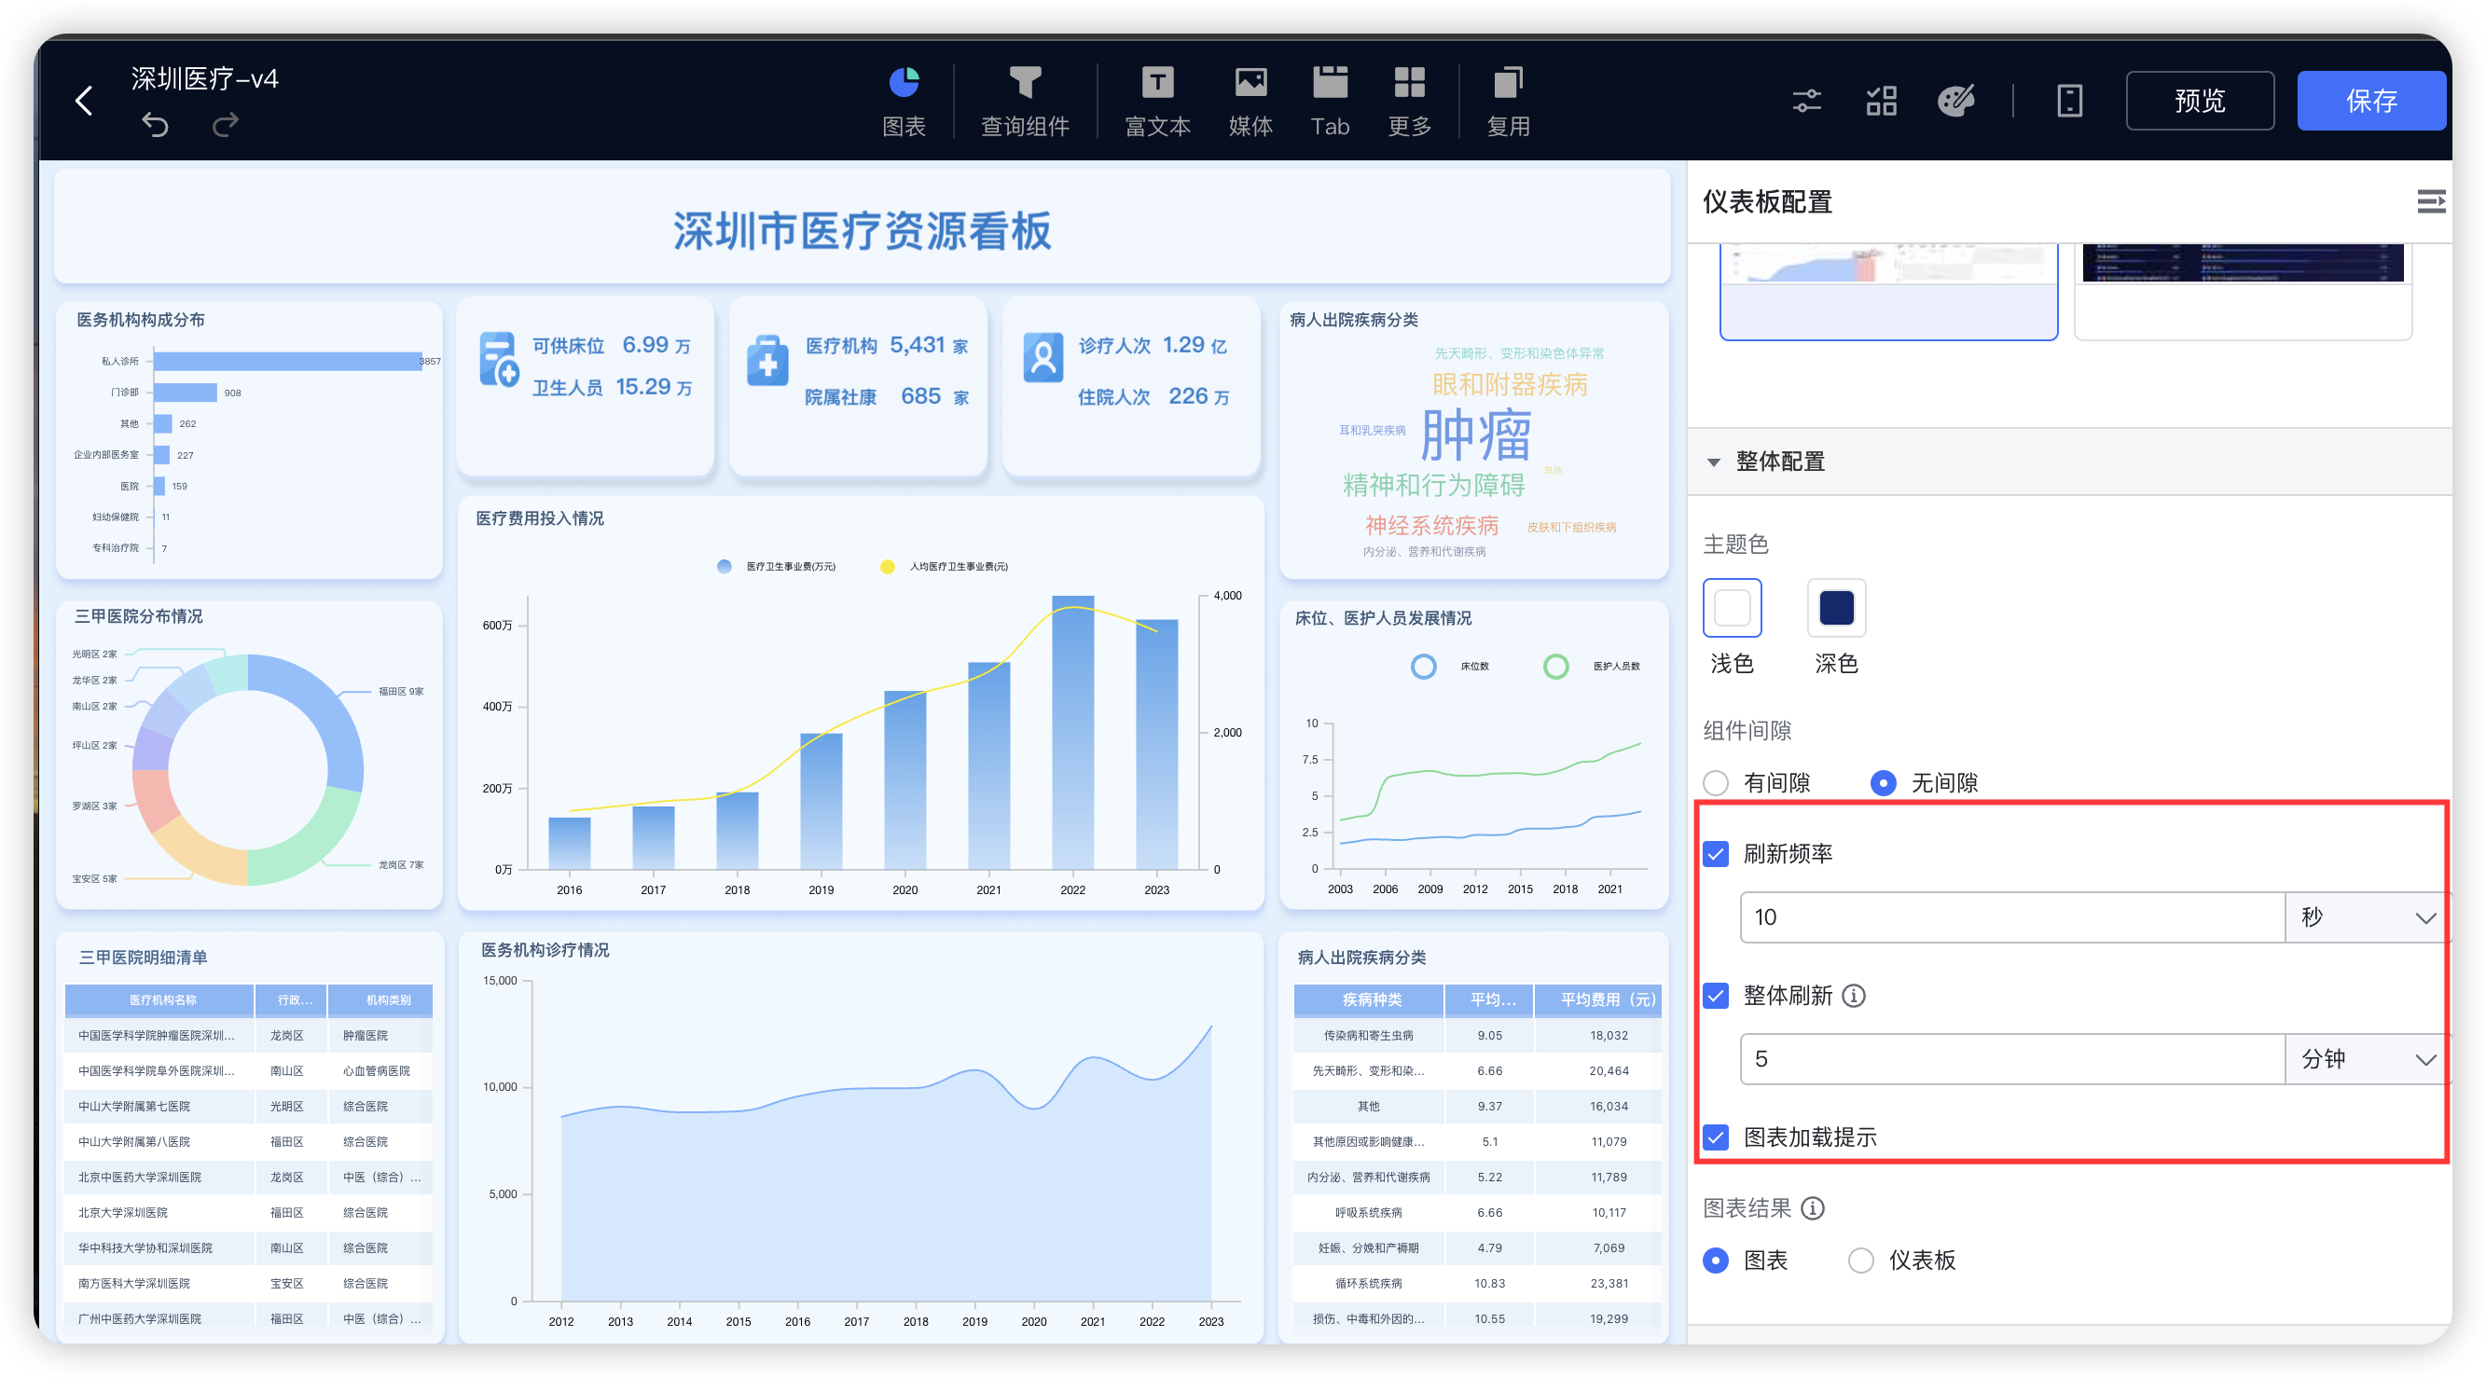Click the person icon on the 诊疗人次 card
The height and width of the screenshot is (1378, 2486).
(1043, 358)
